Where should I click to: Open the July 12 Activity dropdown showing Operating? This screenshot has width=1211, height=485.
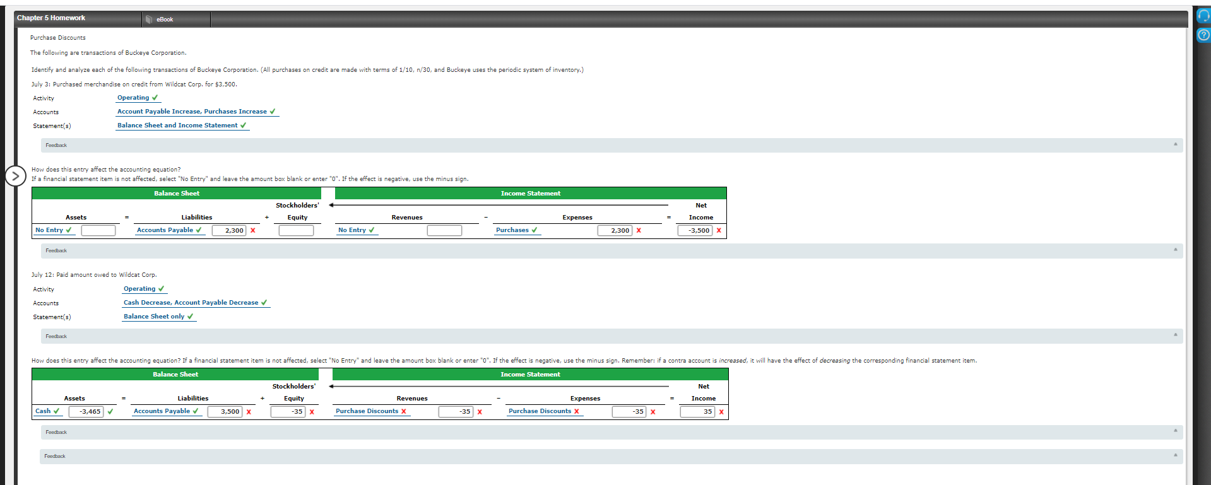tap(145, 289)
